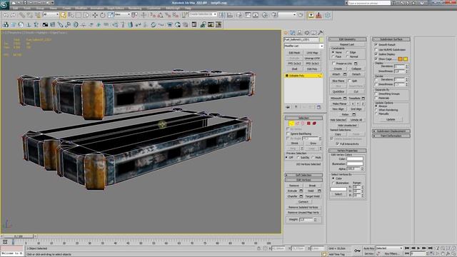Image resolution: width=457 pixels, height=257 pixels.
Task: Collapse the Subdivision Surface rollout
Action: coord(391,39)
